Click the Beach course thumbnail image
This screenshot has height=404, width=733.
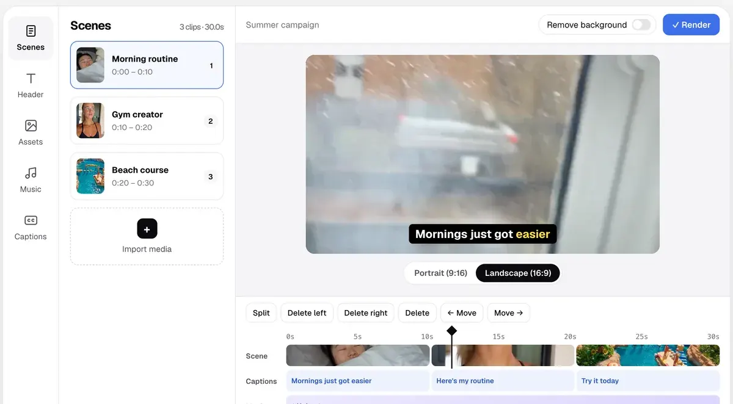point(90,176)
